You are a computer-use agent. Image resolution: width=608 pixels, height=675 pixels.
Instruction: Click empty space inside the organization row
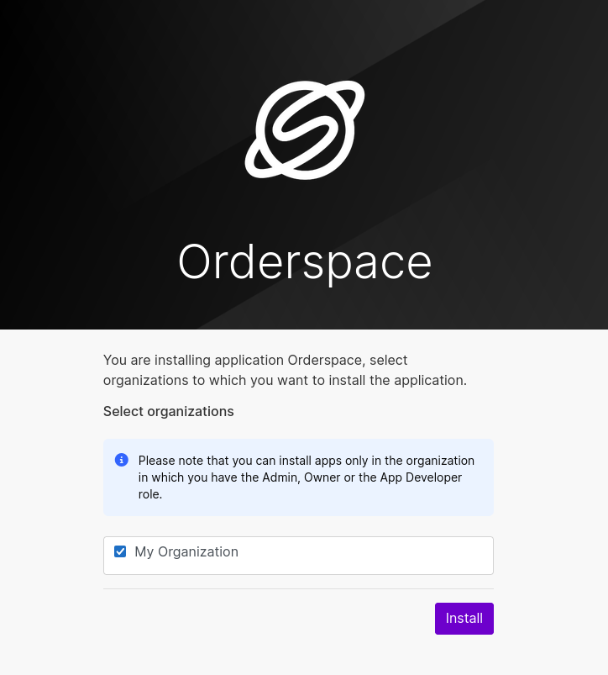coord(365,556)
